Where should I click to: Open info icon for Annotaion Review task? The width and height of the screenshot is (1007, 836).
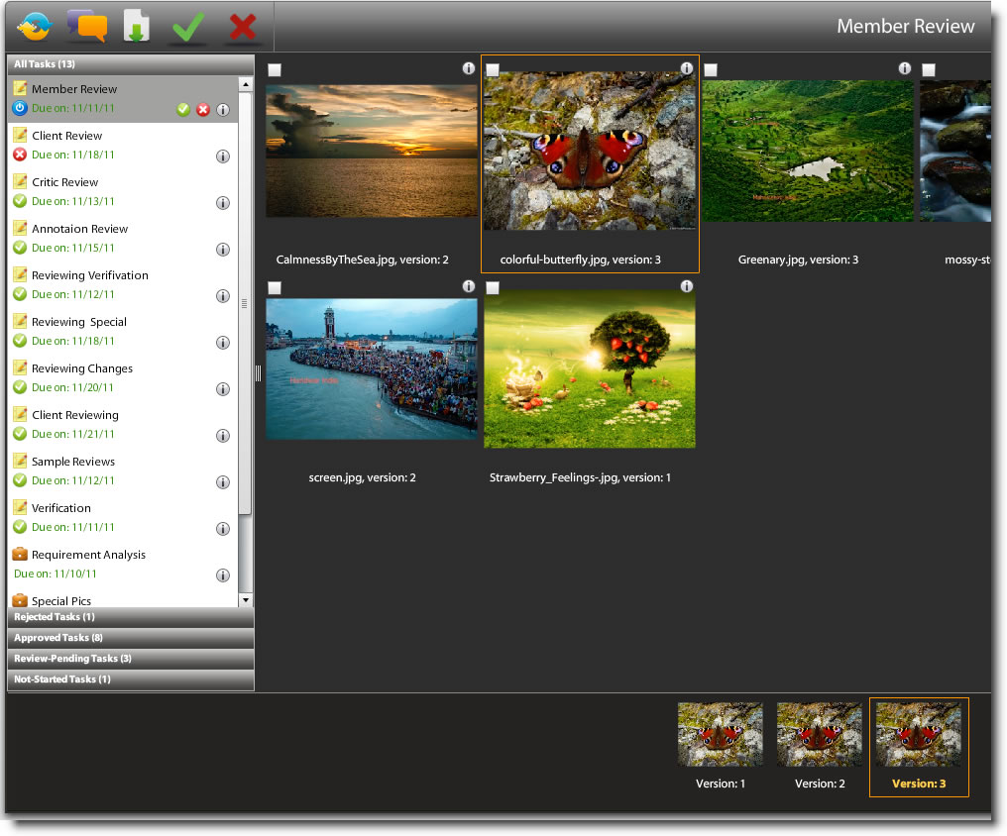[223, 250]
